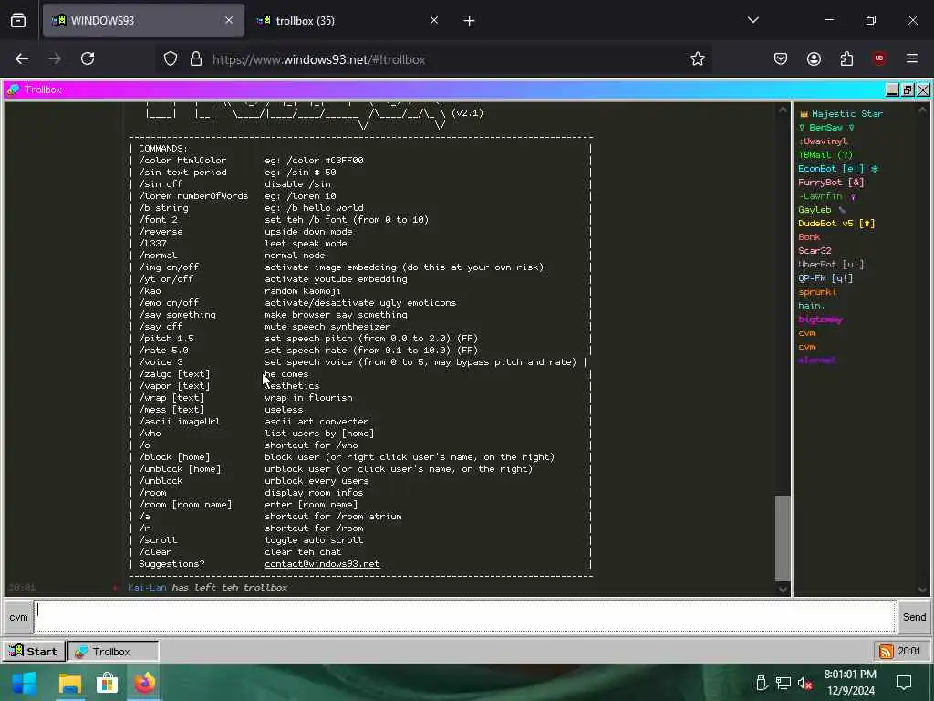Open the uBlock Origin extension icon
The width and height of the screenshot is (934, 701).
click(x=879, y=58)
